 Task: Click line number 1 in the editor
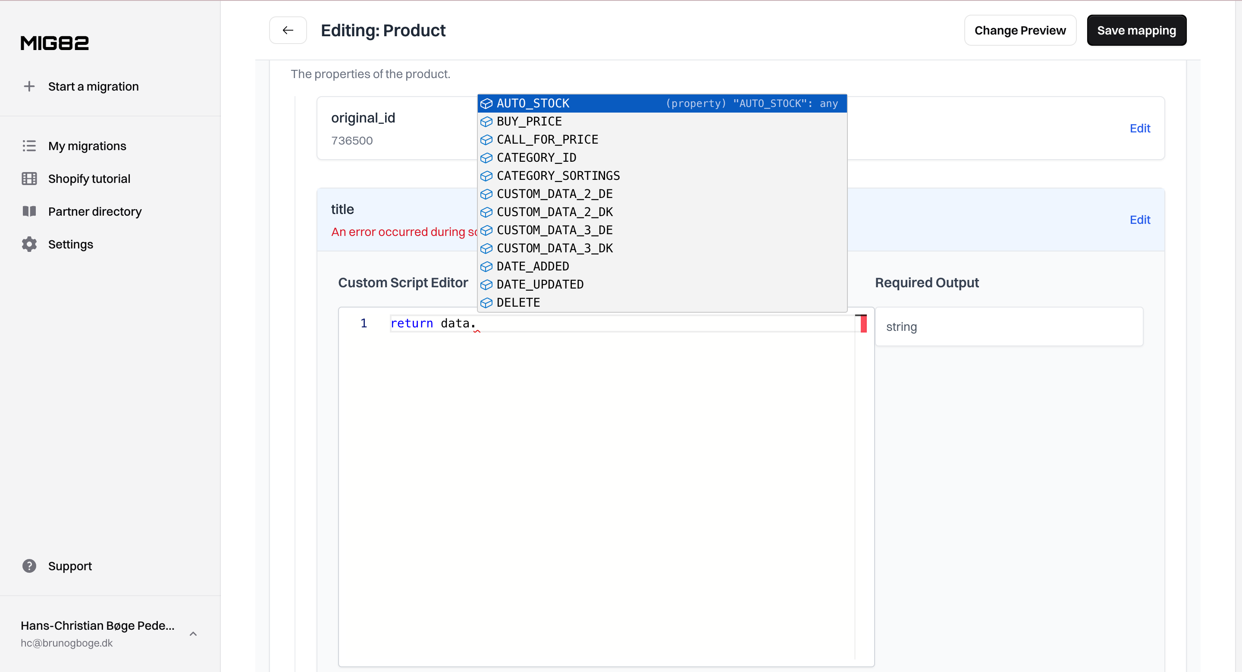[x=364, y=323]
